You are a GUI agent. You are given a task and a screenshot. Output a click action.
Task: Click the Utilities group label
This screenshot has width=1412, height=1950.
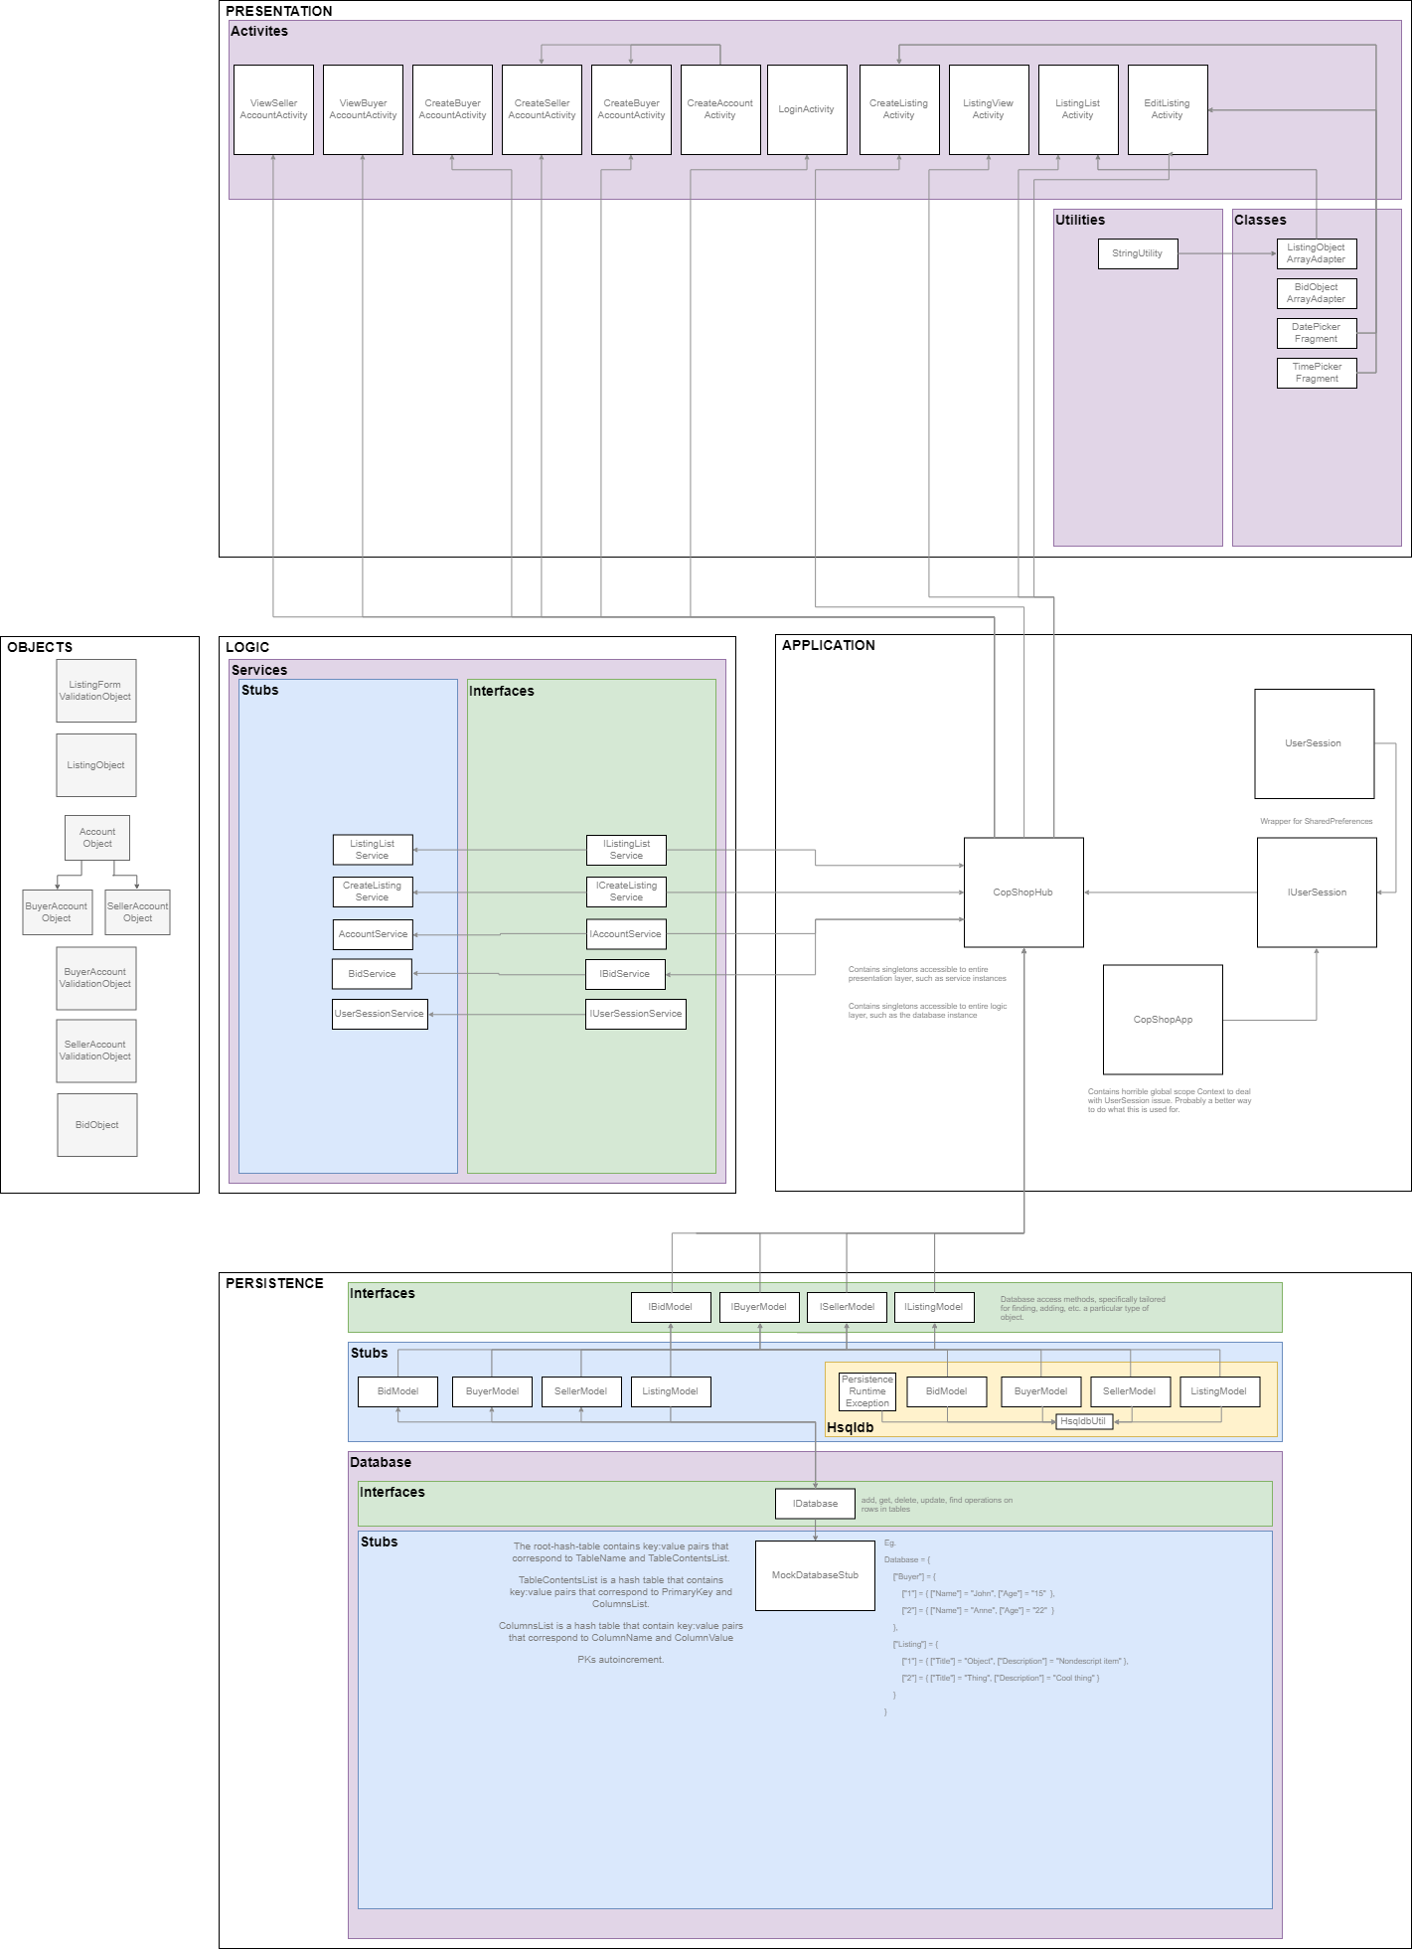[x=1080, y=220]
